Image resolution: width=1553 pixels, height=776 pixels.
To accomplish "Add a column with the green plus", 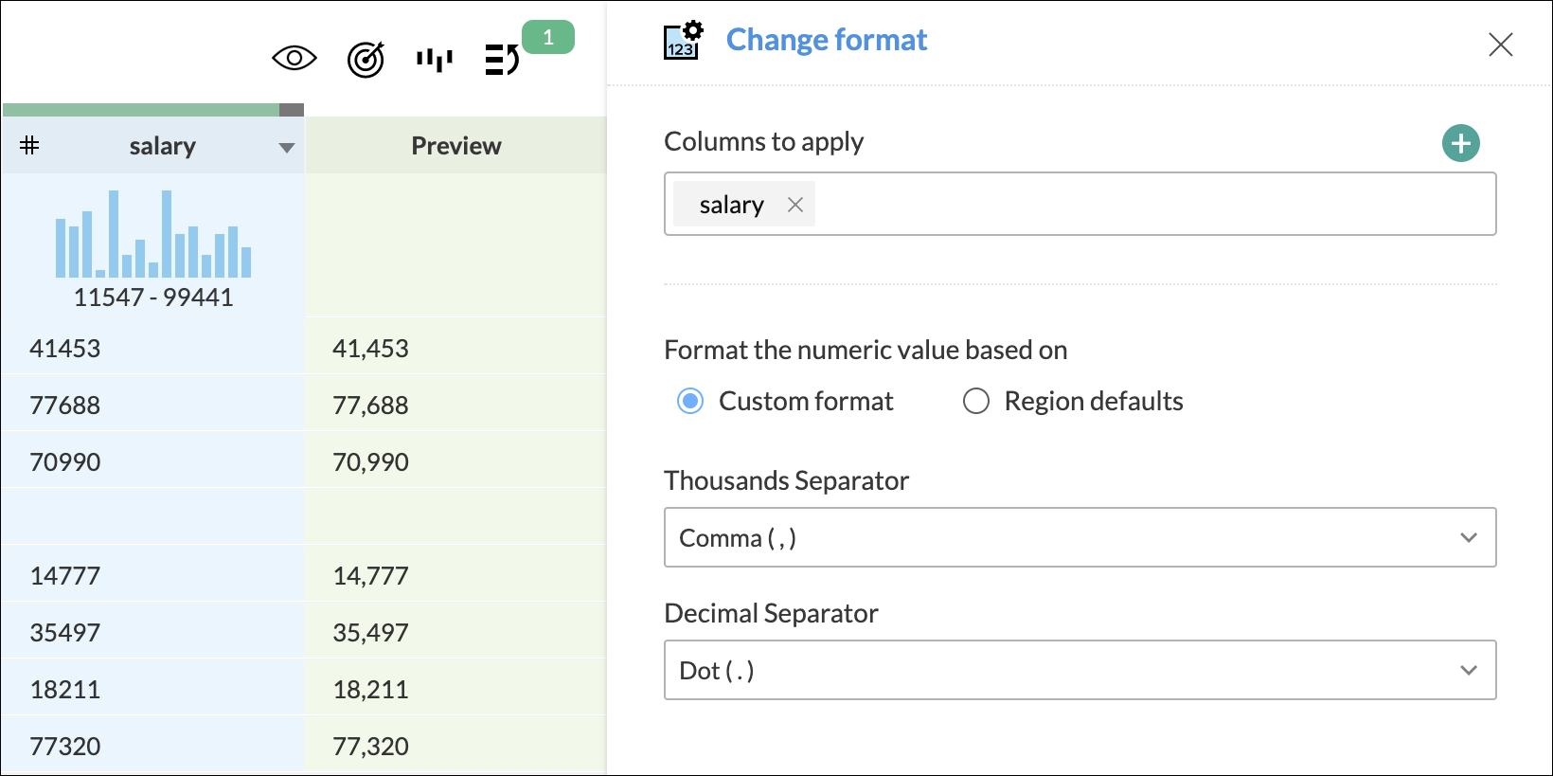I will (x=1460, y=143).
